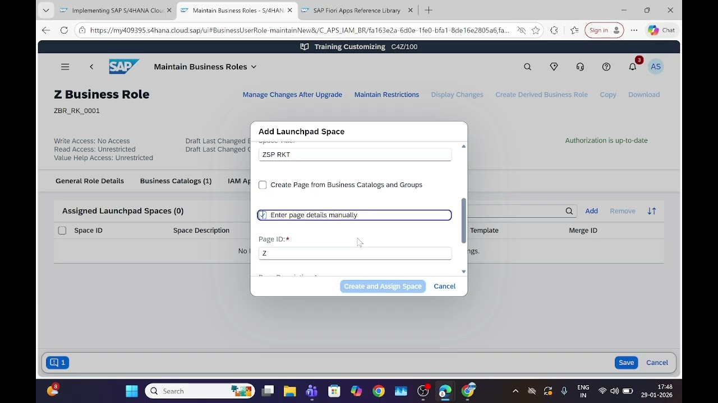Switch to SAP Fiori Apps Reference Library tab
The width and height of the screenshot is (718, 403).
click(357, 10)
